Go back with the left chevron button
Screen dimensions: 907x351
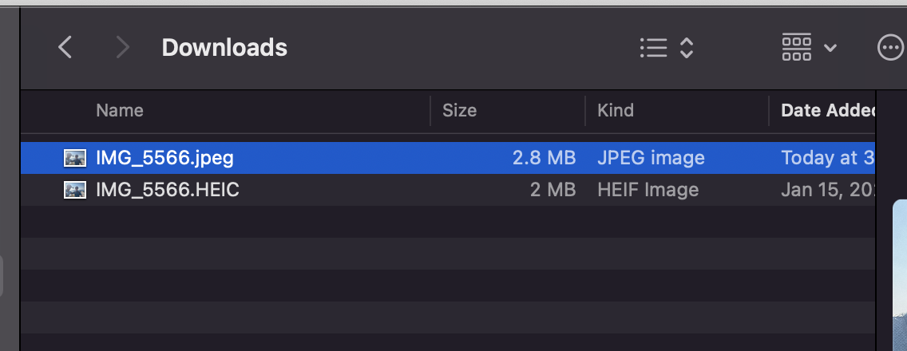coord(65,47)
